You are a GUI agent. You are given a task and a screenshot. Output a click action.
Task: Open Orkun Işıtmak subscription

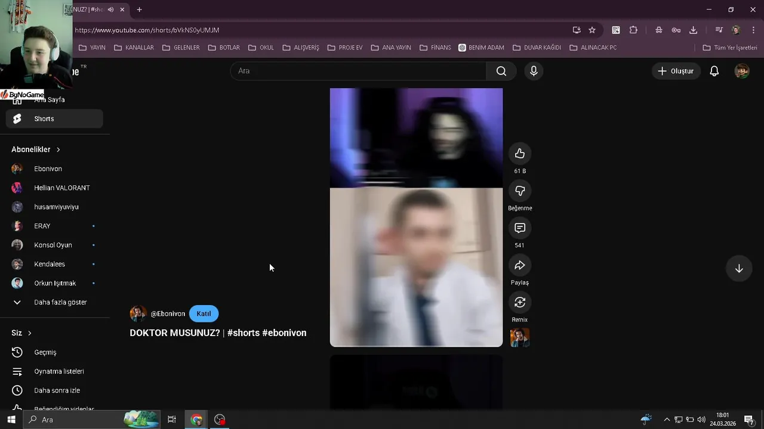click(54, 283)
